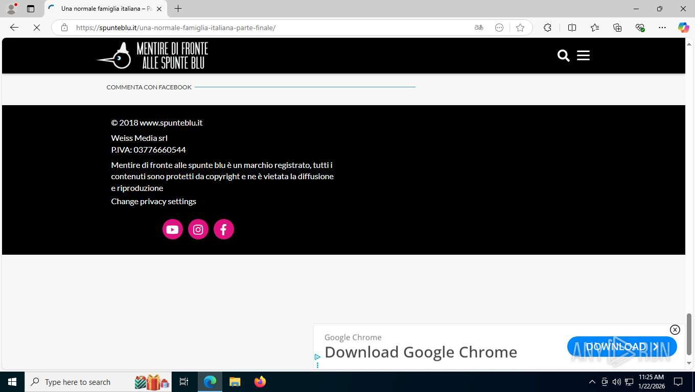Open the notification center icon

(x=678, y=382)
